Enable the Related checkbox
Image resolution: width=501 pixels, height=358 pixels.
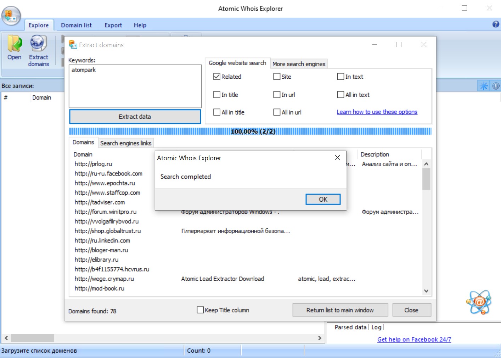pos(217,77)
